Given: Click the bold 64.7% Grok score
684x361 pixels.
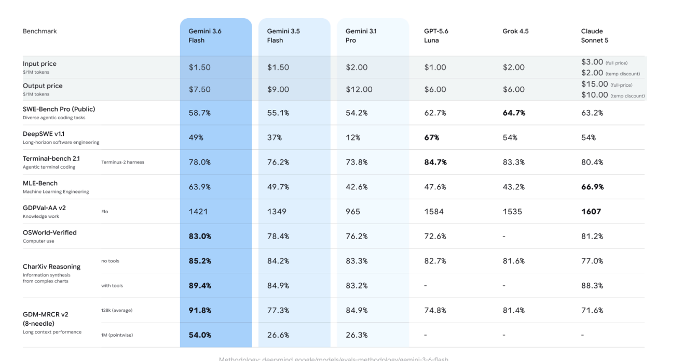Looking at the screenshot, I should click(514, 113).
